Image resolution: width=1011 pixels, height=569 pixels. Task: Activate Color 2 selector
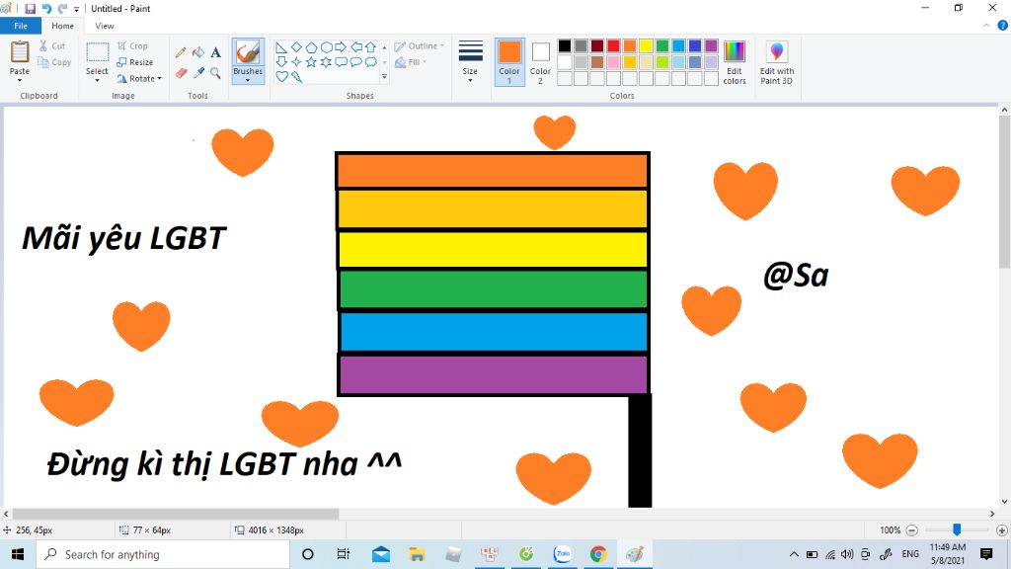(x=540, y=62)
